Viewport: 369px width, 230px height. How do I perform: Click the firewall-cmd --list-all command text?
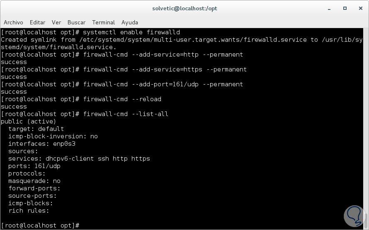pyautogui.click(x=126, y=114)
